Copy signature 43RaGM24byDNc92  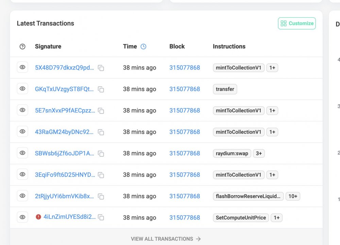pyautogui.click(x=101, y=132)
